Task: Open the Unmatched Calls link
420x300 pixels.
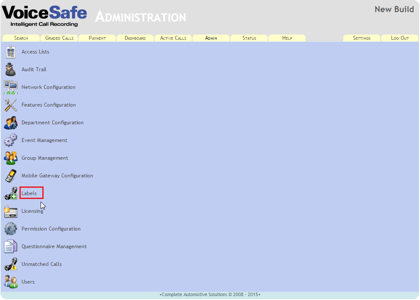Action: (41, 264)
